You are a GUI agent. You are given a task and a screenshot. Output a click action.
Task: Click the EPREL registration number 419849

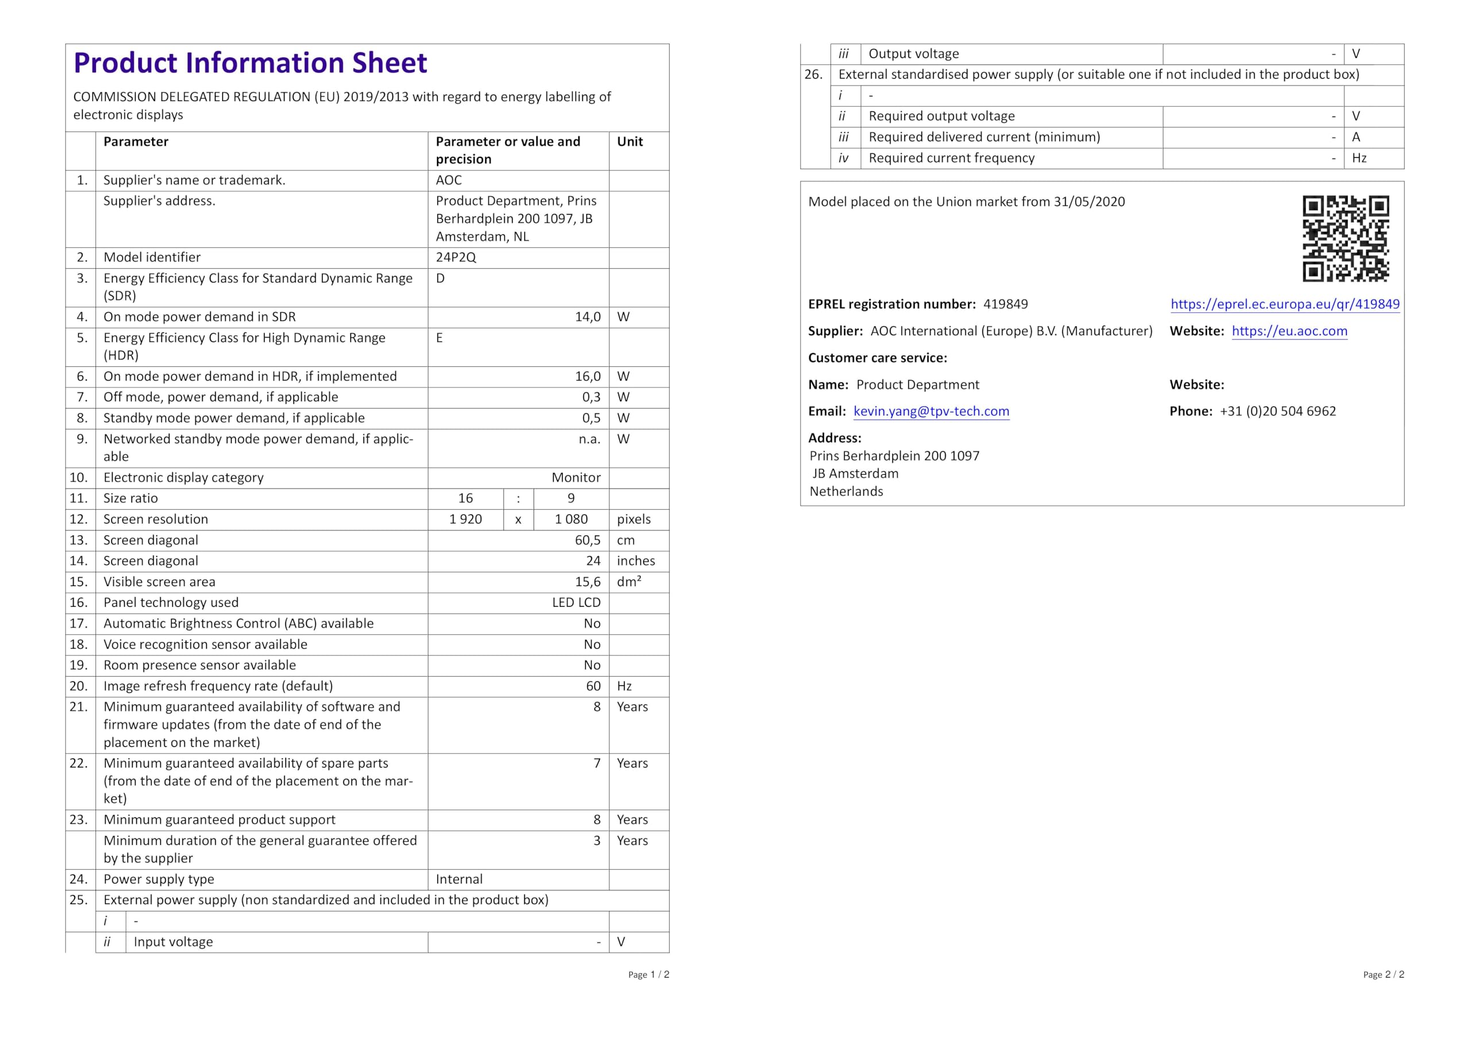tap(1005, 304)
